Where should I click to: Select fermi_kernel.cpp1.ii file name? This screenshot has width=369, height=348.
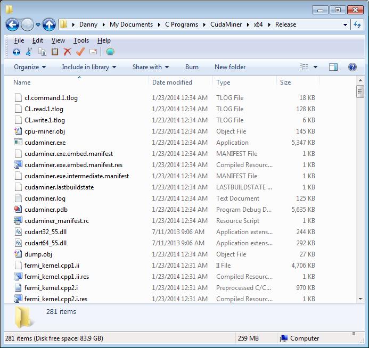tap(52, 266)
